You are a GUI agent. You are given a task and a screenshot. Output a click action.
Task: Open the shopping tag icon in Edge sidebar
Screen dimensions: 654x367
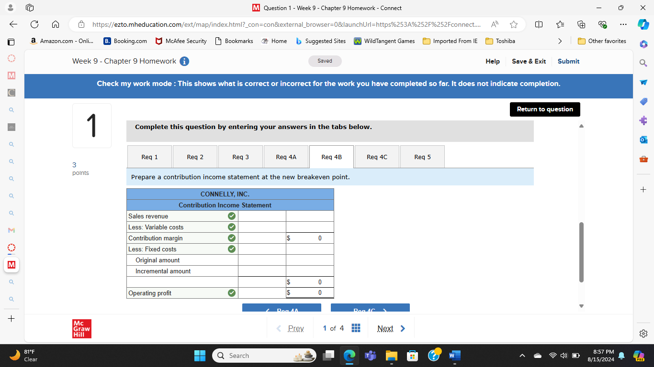click(643, 101)
